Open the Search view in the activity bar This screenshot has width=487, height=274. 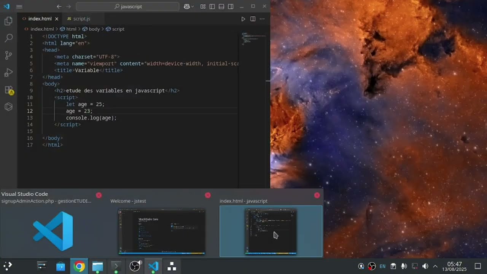pyautogui.click(x=8, y=38)
